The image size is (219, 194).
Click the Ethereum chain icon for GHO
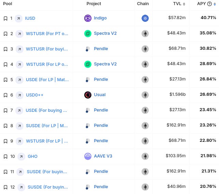coord(145,156)
